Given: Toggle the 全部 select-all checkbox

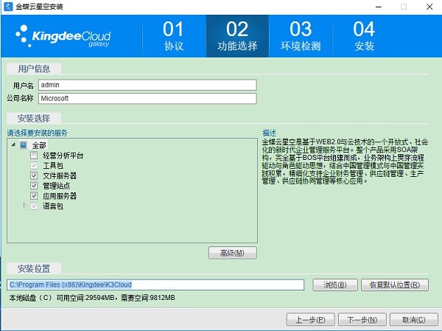Looking at the screenshot, I should pyautogui.click(x=23, y=145).
